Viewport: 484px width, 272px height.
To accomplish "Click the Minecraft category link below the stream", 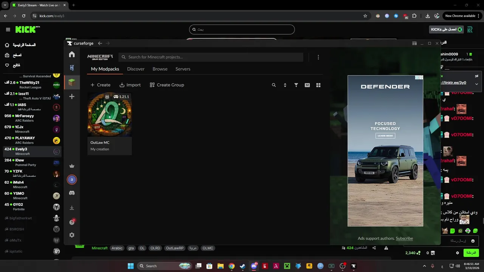I will (100, 248).
